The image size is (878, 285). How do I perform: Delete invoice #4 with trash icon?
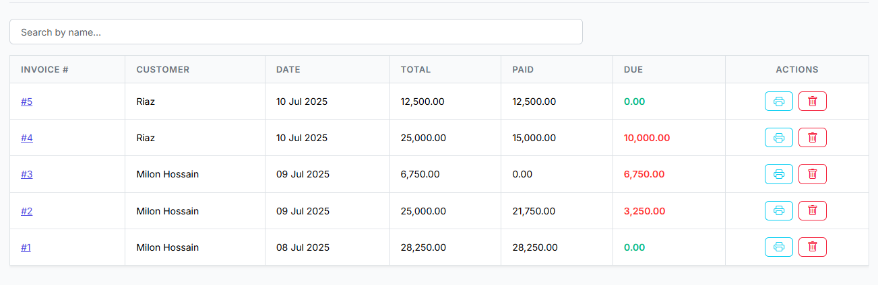[812, 138]
